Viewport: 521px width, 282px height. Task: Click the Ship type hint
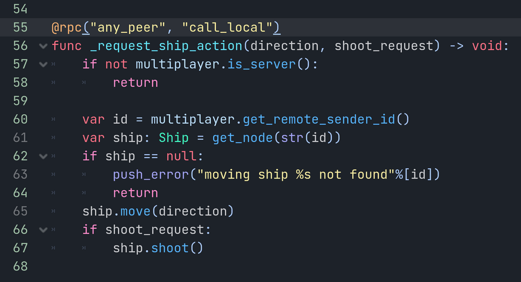[173, 138]
